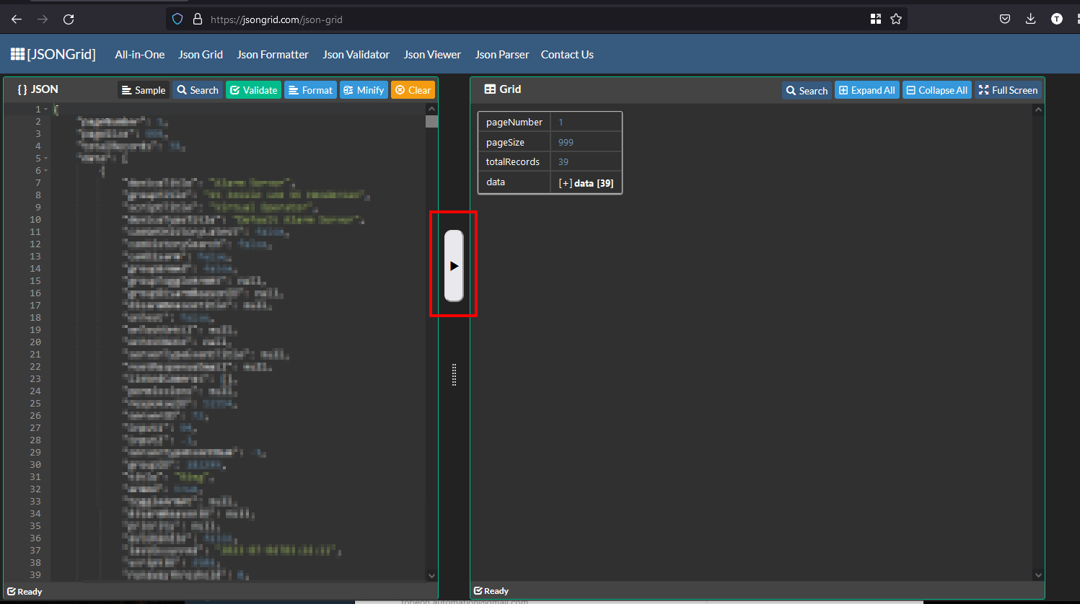Reload the jsongrid.com page
The width and height of the screenshot is (1080, 604).
tap(69, 19)
